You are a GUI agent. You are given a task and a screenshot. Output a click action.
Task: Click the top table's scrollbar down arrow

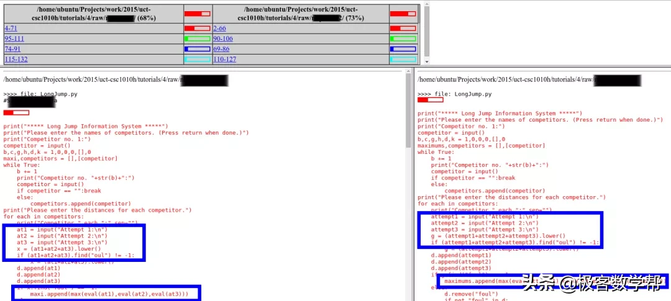click(426, 61)
